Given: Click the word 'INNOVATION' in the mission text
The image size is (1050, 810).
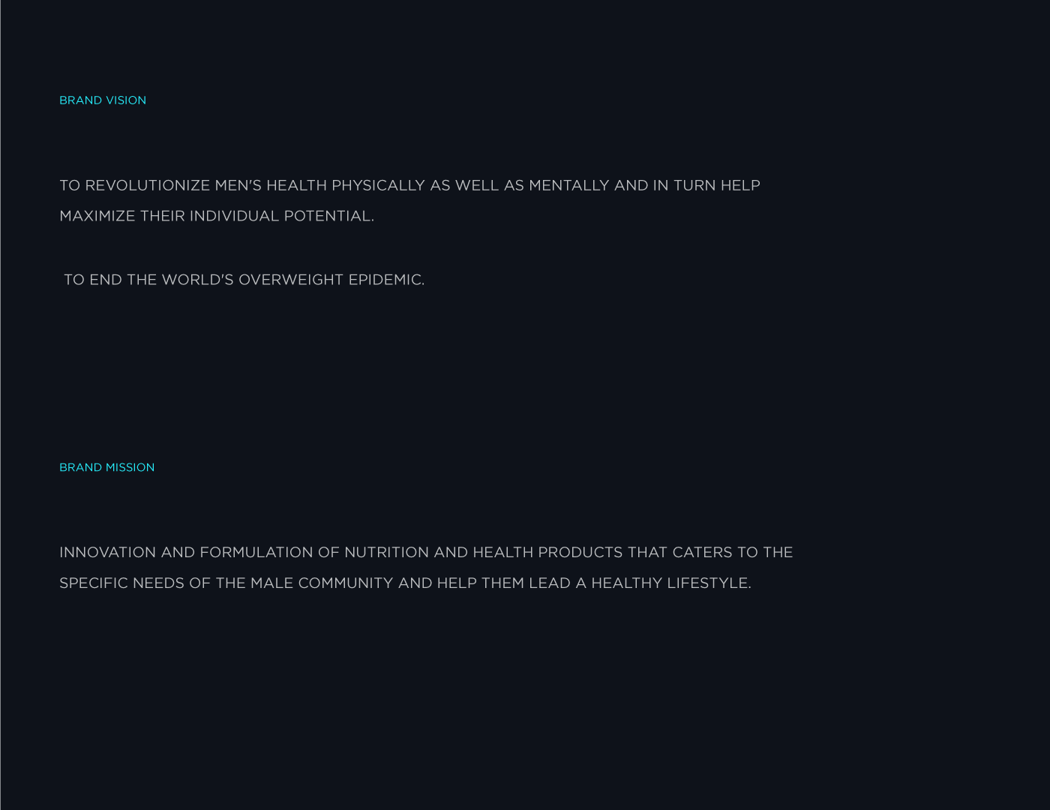Looking at the screenshot, I should [x=108, y=553].
